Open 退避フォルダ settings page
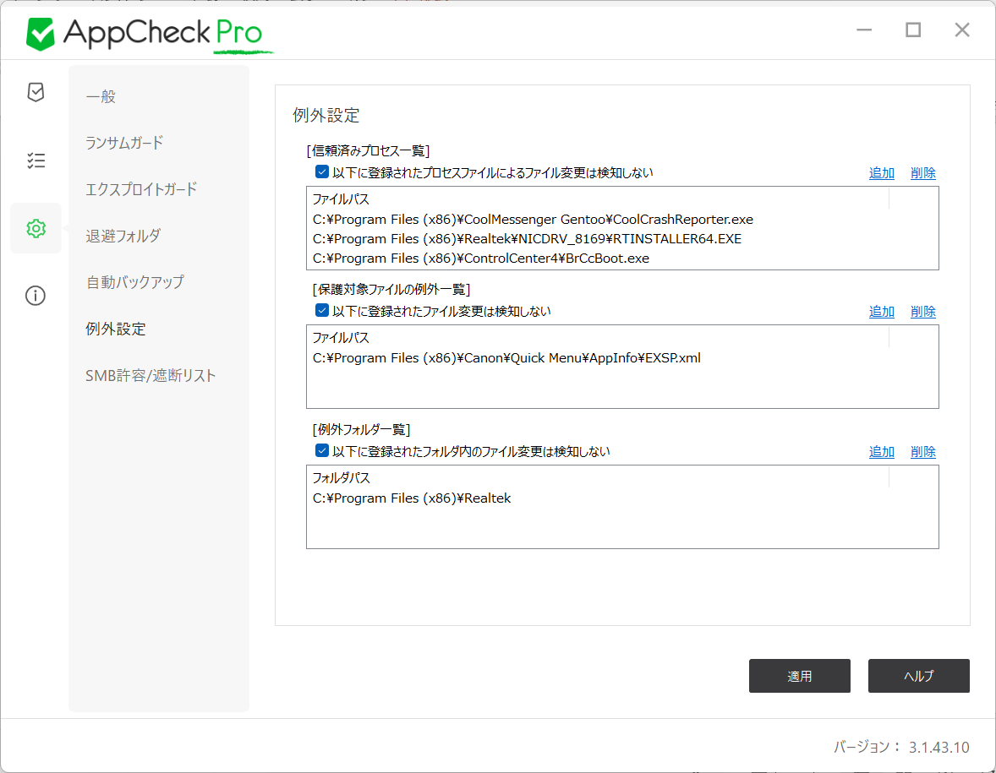996x773 pixels. [123, 236]
